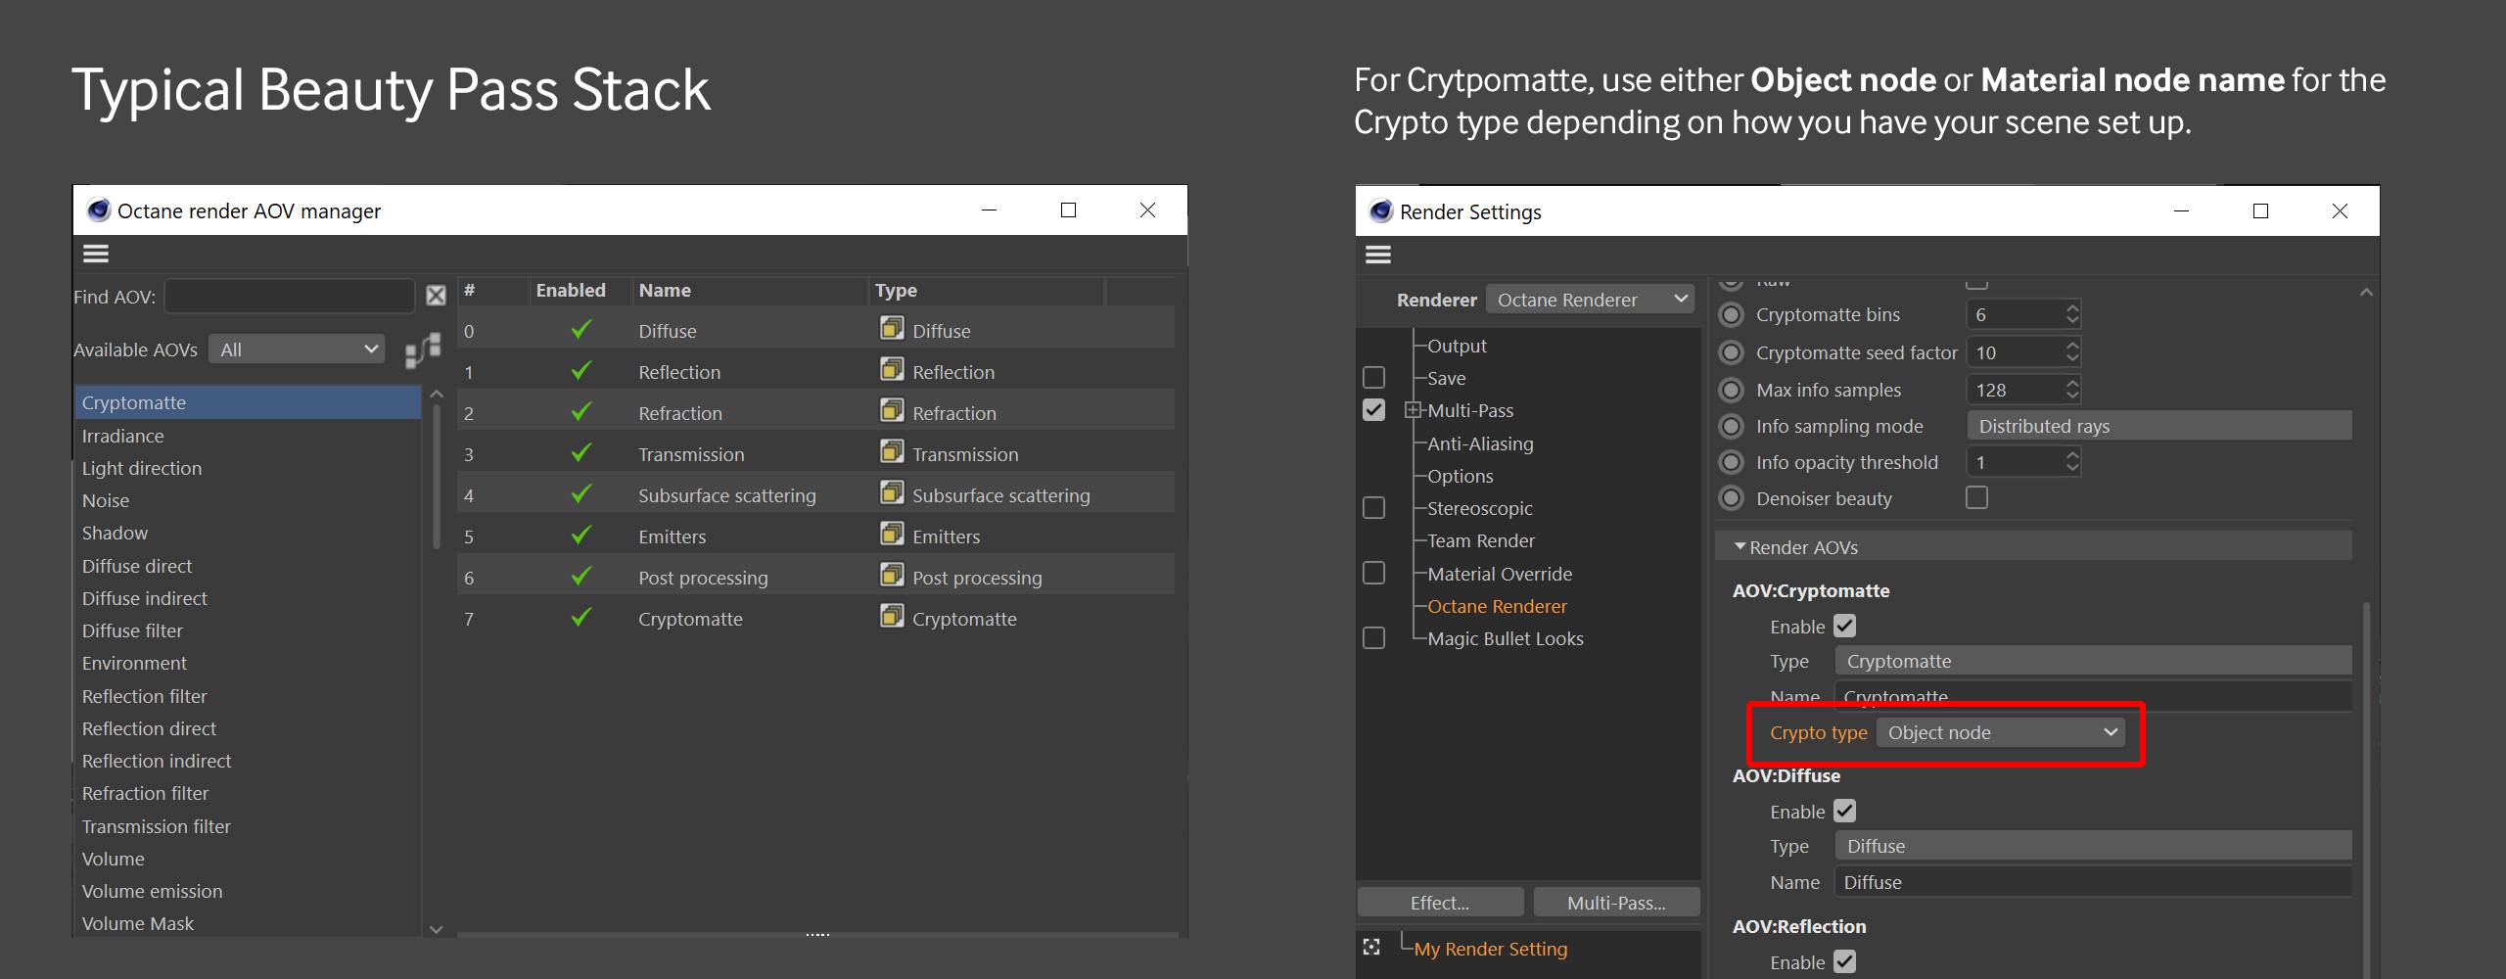Open AOV manager hamburger menu
The image size is (2506, 979).
95,254
